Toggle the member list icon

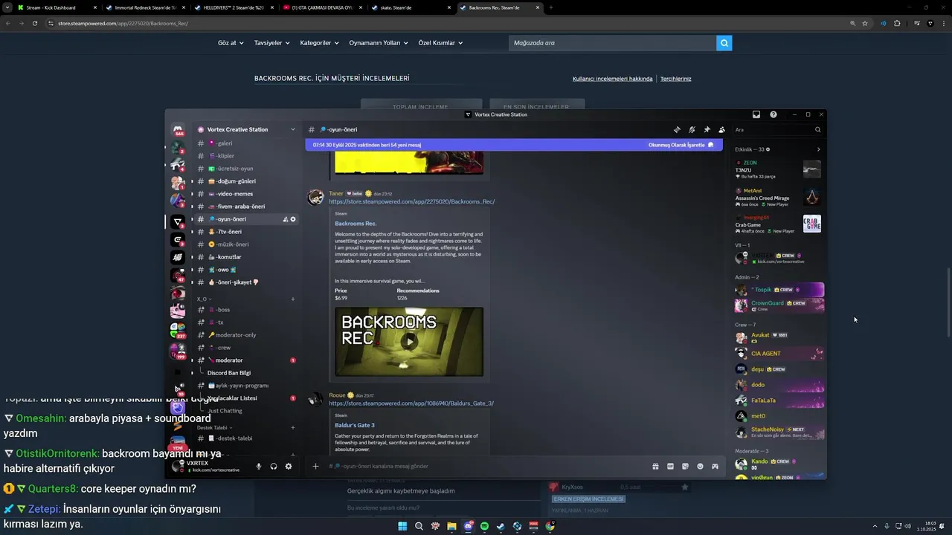click(x=721, y=129)
